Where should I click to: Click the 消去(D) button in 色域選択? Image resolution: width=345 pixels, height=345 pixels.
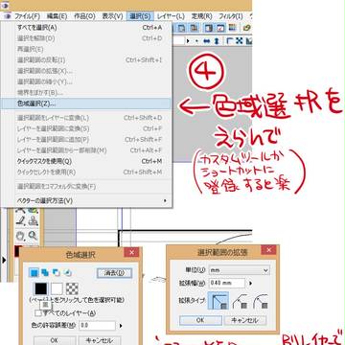click(x=114, y=273)
